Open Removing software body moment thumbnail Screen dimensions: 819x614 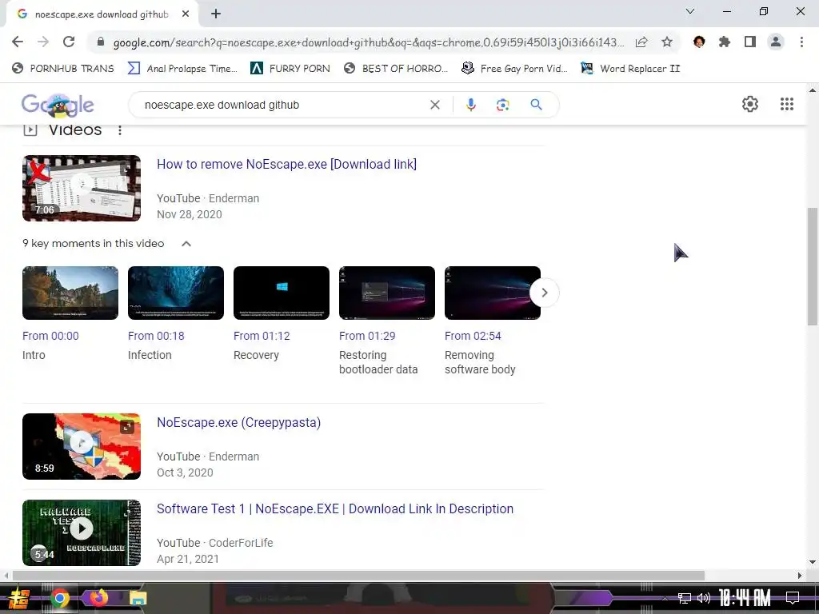click(493, 293)
